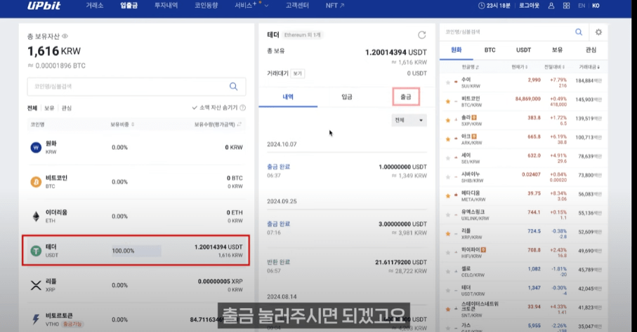Screen dimensions: 637x332
Task: Open the 고객센터 menu
Action: [x=297, y=6]
